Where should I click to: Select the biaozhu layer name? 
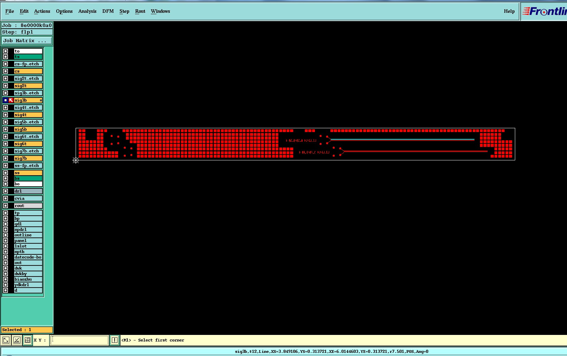(x=28, y=279)
